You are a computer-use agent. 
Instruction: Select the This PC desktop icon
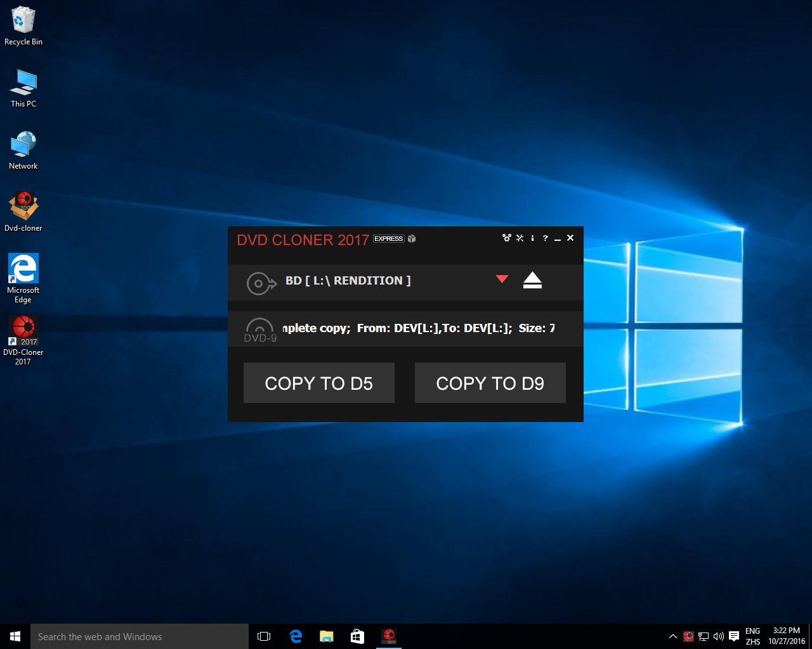tap(23, 89)
